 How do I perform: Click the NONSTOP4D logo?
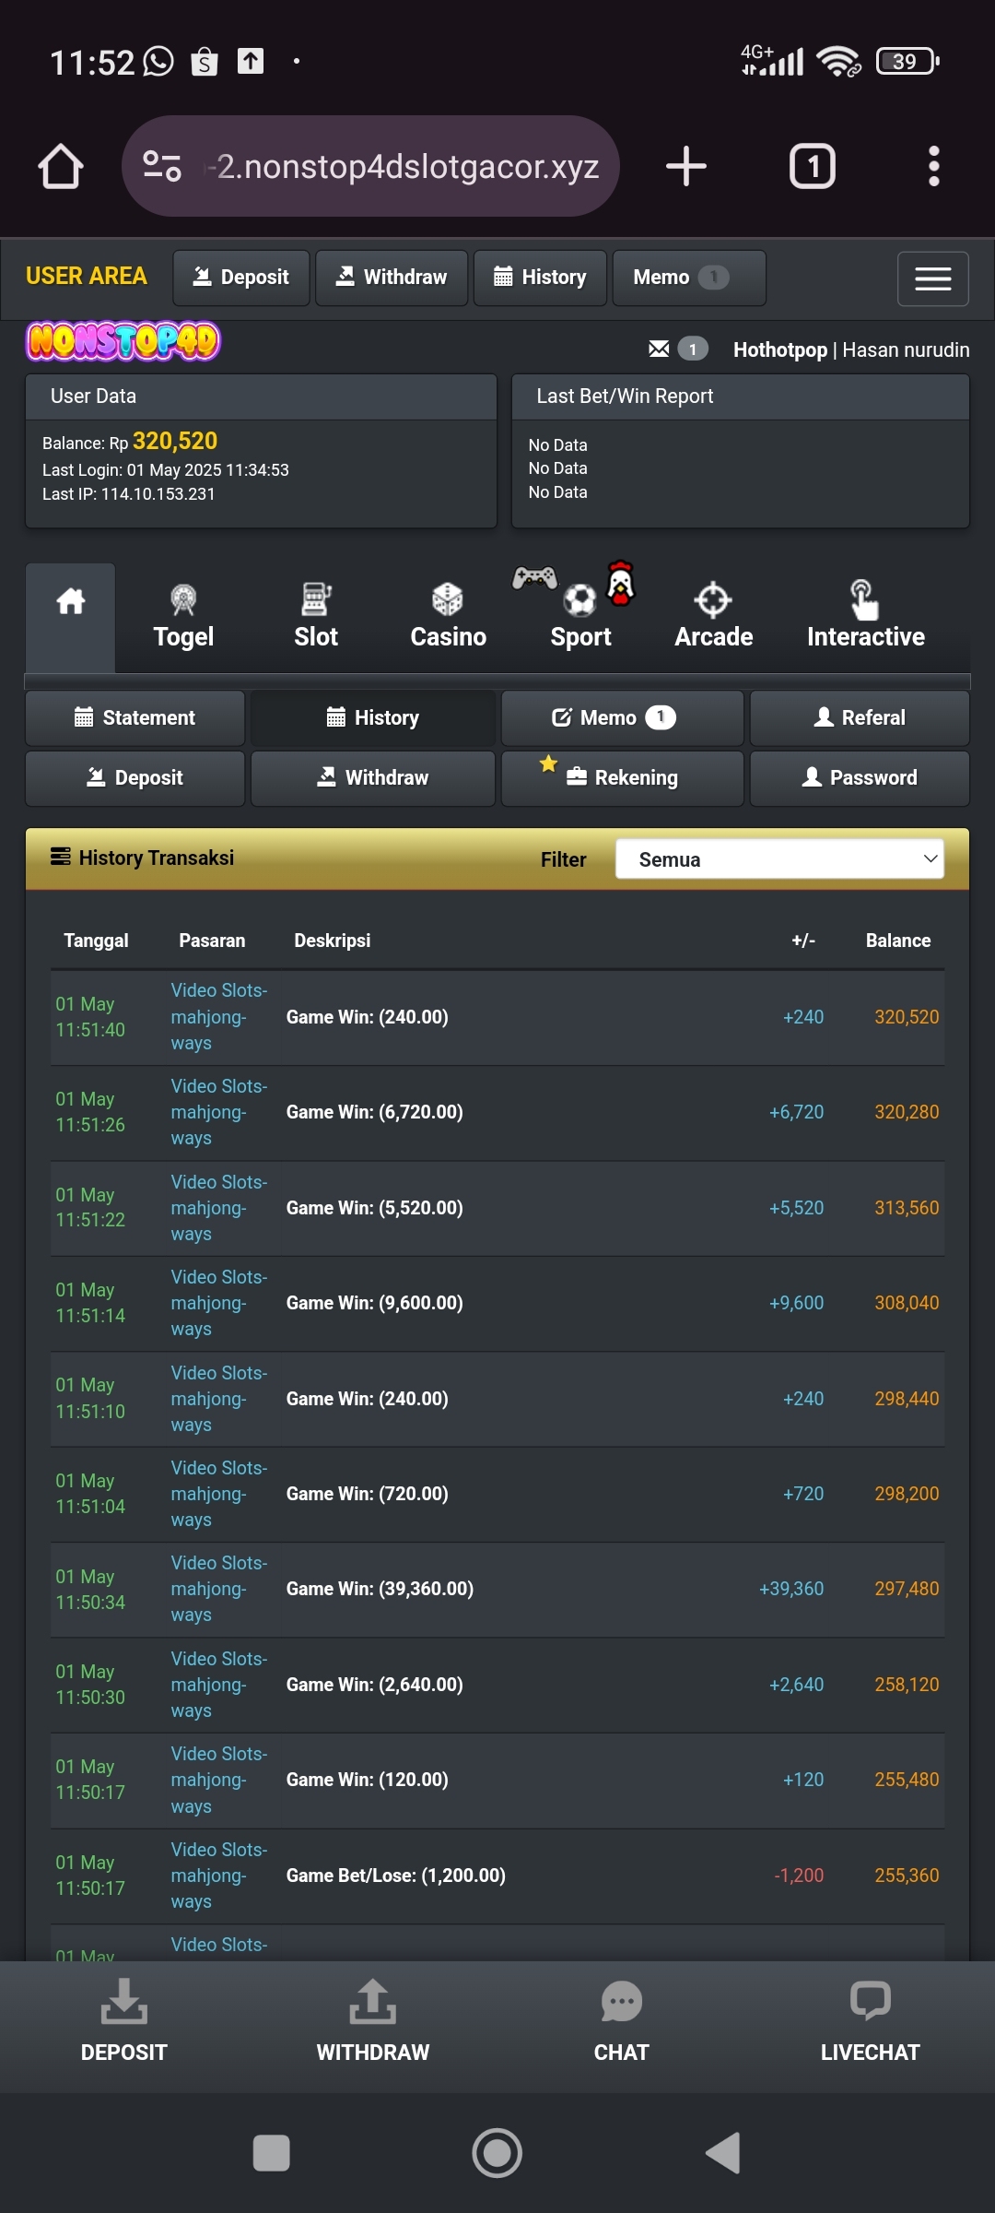(123, 342)
